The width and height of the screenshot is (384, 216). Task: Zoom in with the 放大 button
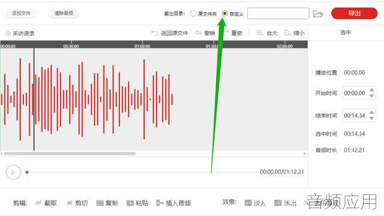click(x=267, y=33)
